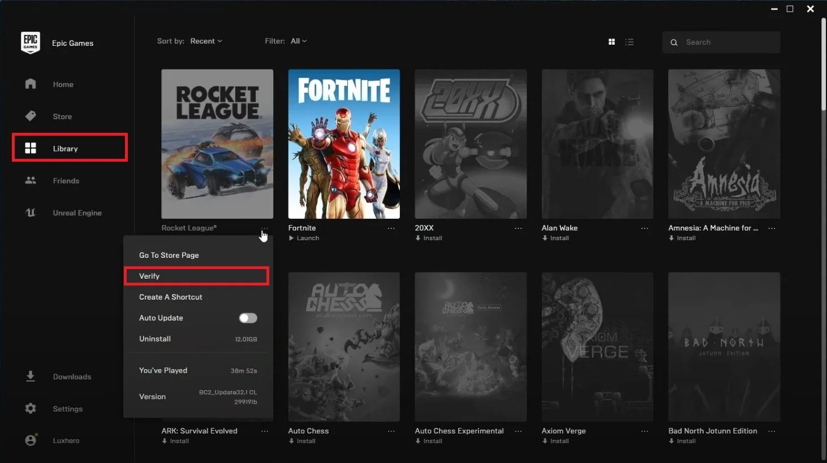This screenshot has height=463, width=827.
Task: Click the Epic Games logo icon
Action: pos(31,42)
